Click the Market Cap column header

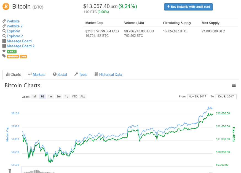[x=94, y=23]
